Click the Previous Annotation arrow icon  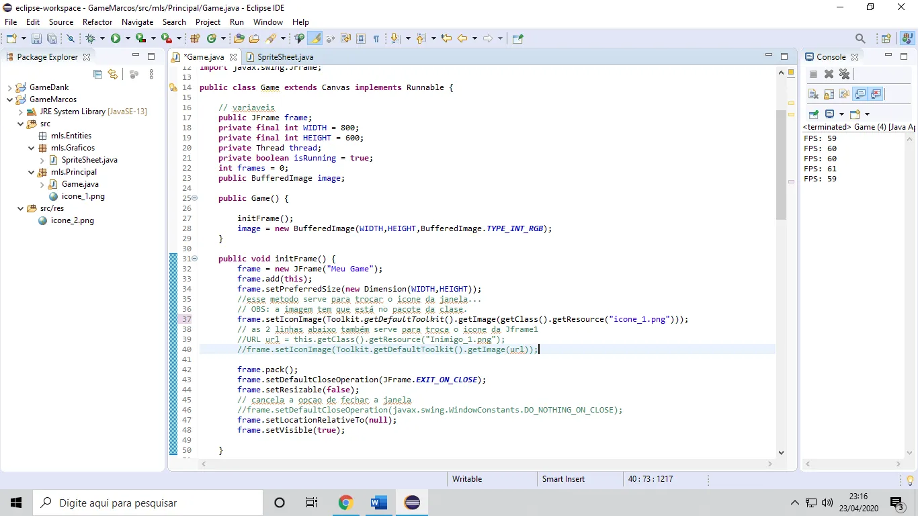click(421, 38)
